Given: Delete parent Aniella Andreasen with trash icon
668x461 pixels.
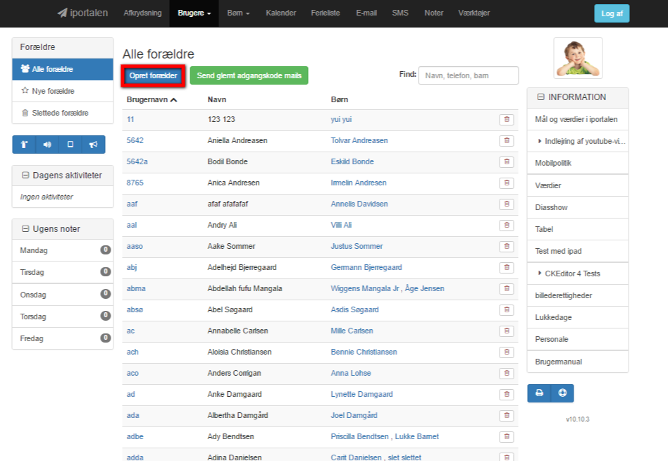Looking at the screenshot, I should click(x=507, y=140).
